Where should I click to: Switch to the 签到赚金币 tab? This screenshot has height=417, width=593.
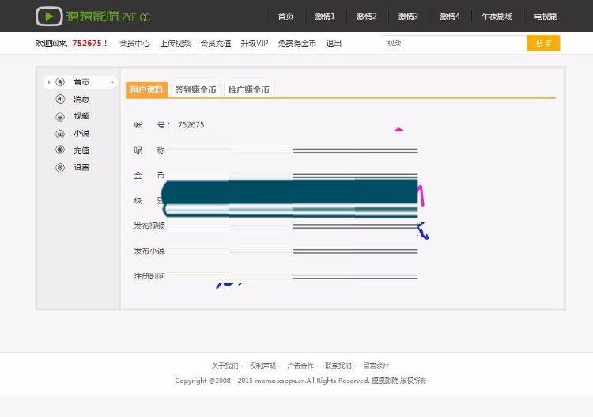[195, 90]
